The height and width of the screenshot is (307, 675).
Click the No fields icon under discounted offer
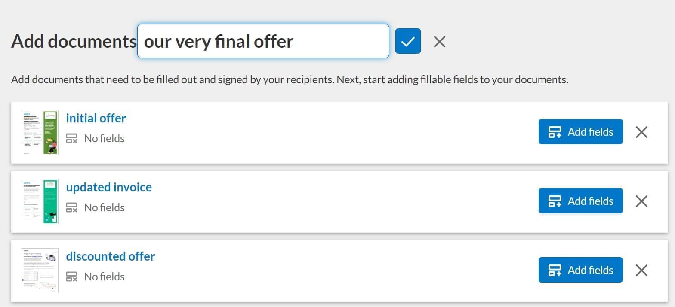point(71,277)
